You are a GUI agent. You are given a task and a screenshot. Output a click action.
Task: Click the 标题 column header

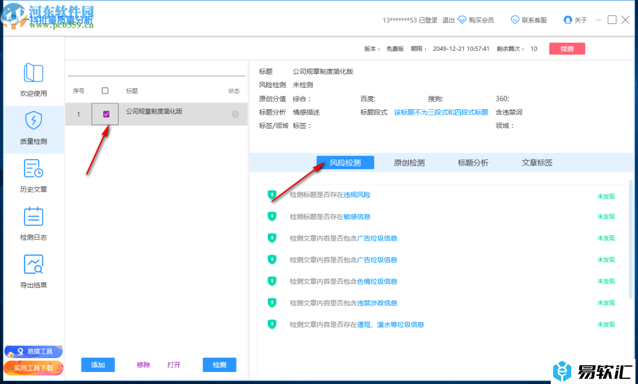[x=132, y=91]
